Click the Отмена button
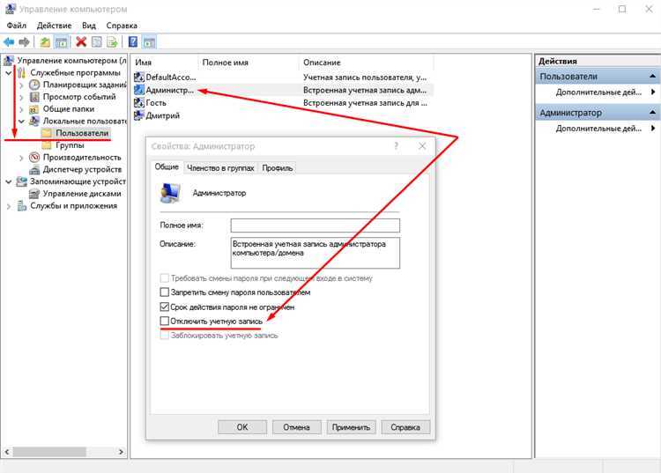This screenshot has width=661, height=473. pos(296,427)
